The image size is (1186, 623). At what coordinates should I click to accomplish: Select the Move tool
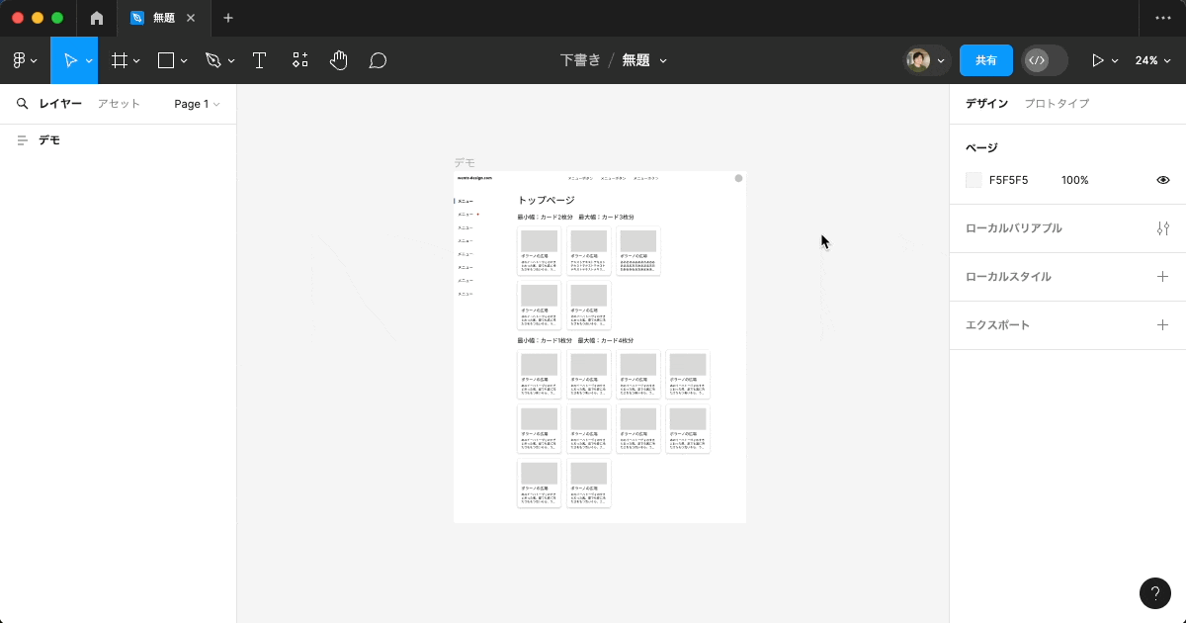(x=70, y=60)
